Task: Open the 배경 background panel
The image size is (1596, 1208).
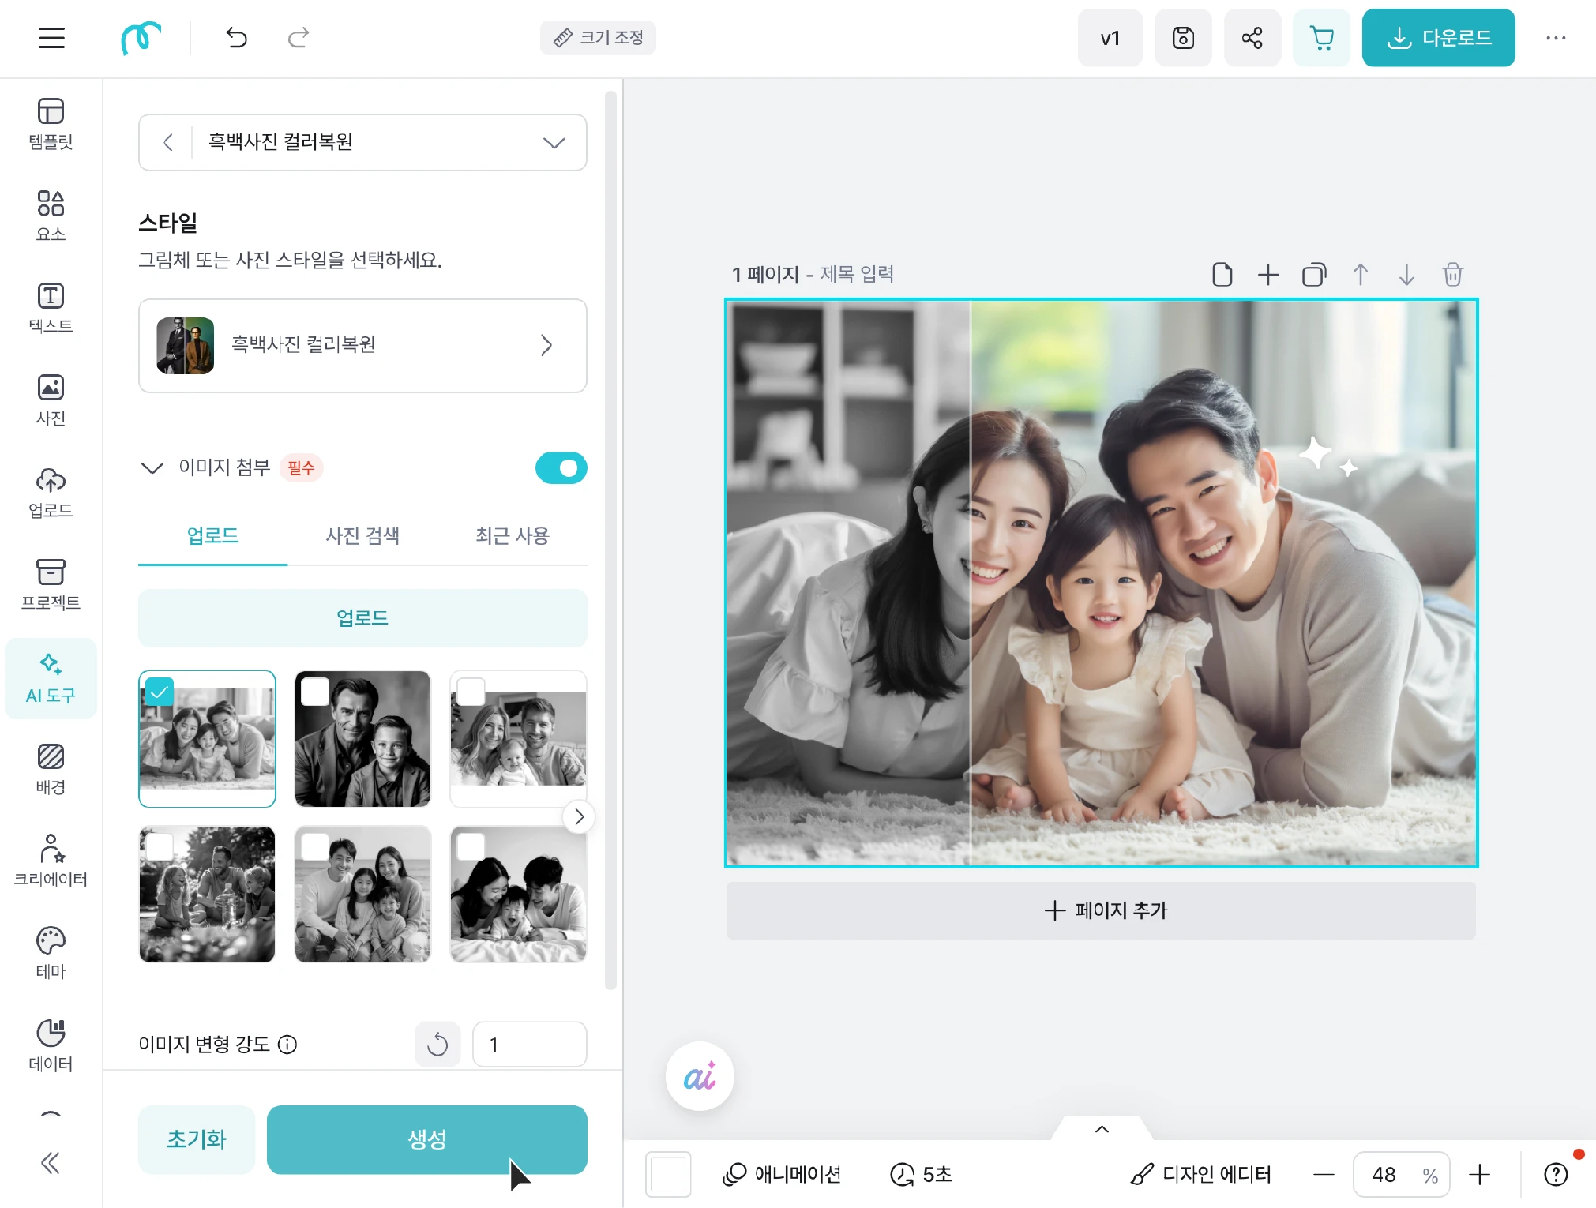Action: (51, 770)
